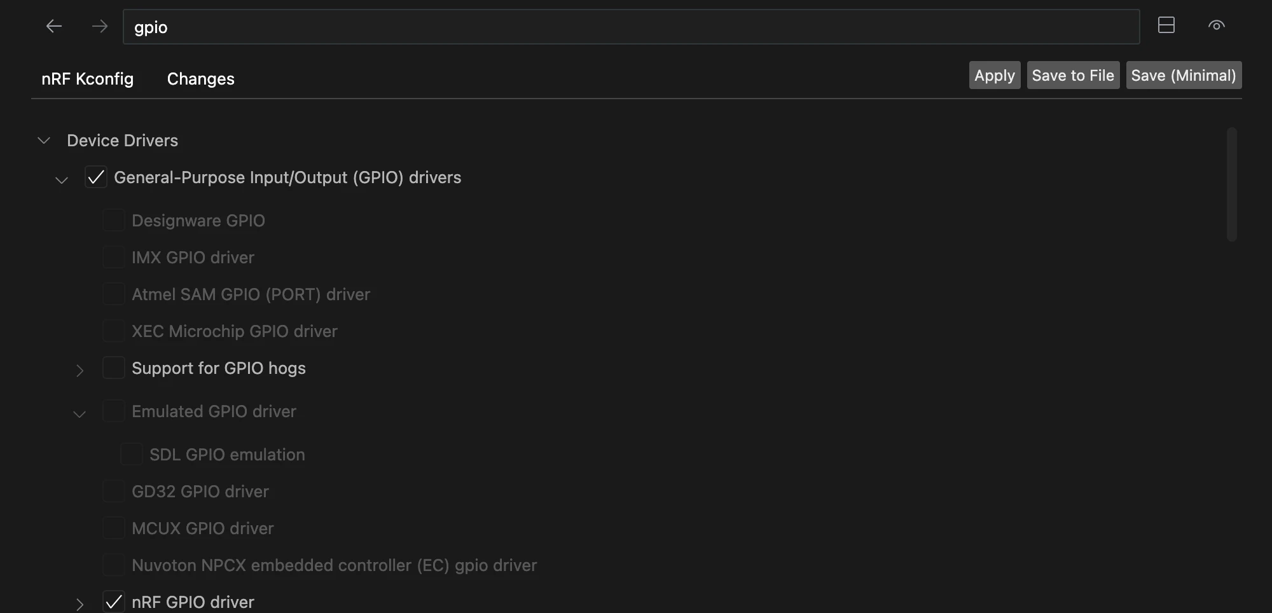The image size is (1272, 613).
Task: Click the Save (Minimal) button
Action: 1183,76
